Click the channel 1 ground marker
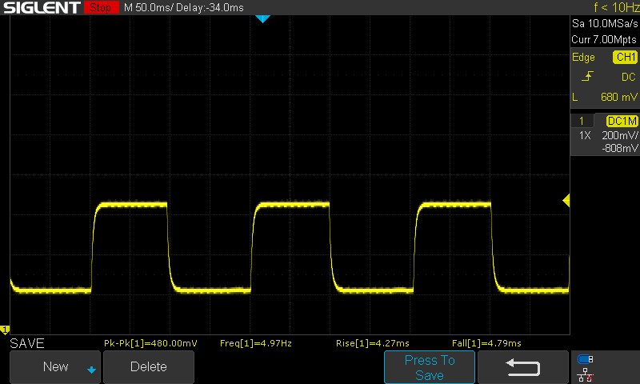 coord(5,330)
